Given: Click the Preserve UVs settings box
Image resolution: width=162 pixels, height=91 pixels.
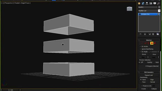Looking at the screenshot, I should pos(154,86).
